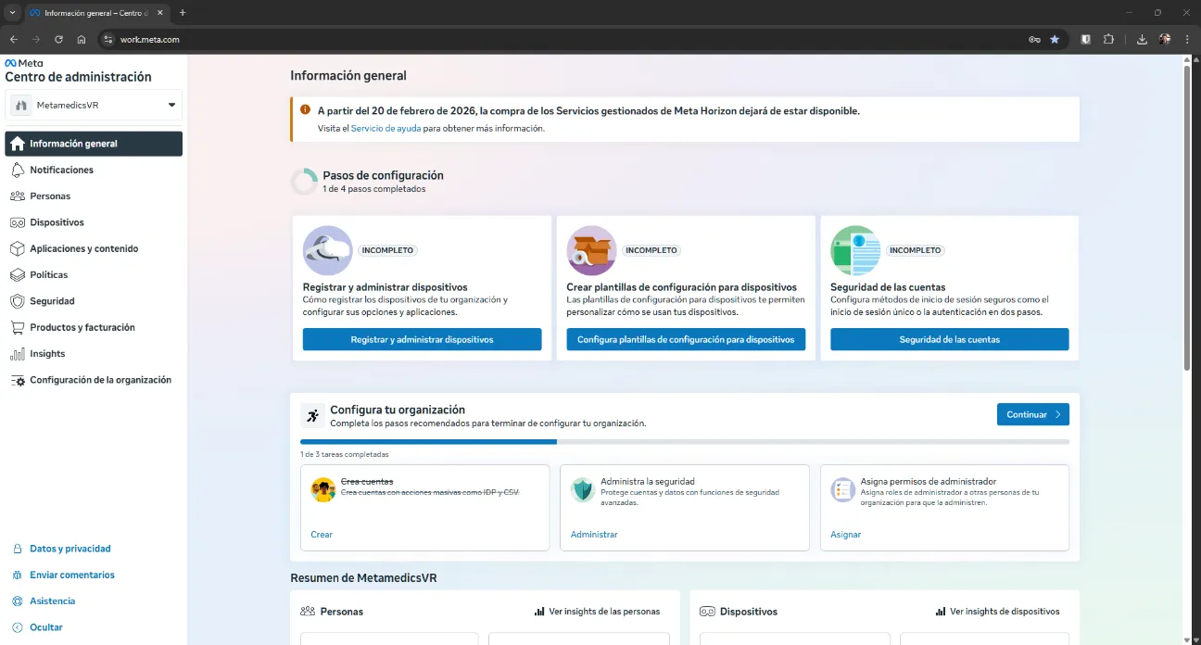Open Información general in sidebar

tap(94, 144)
